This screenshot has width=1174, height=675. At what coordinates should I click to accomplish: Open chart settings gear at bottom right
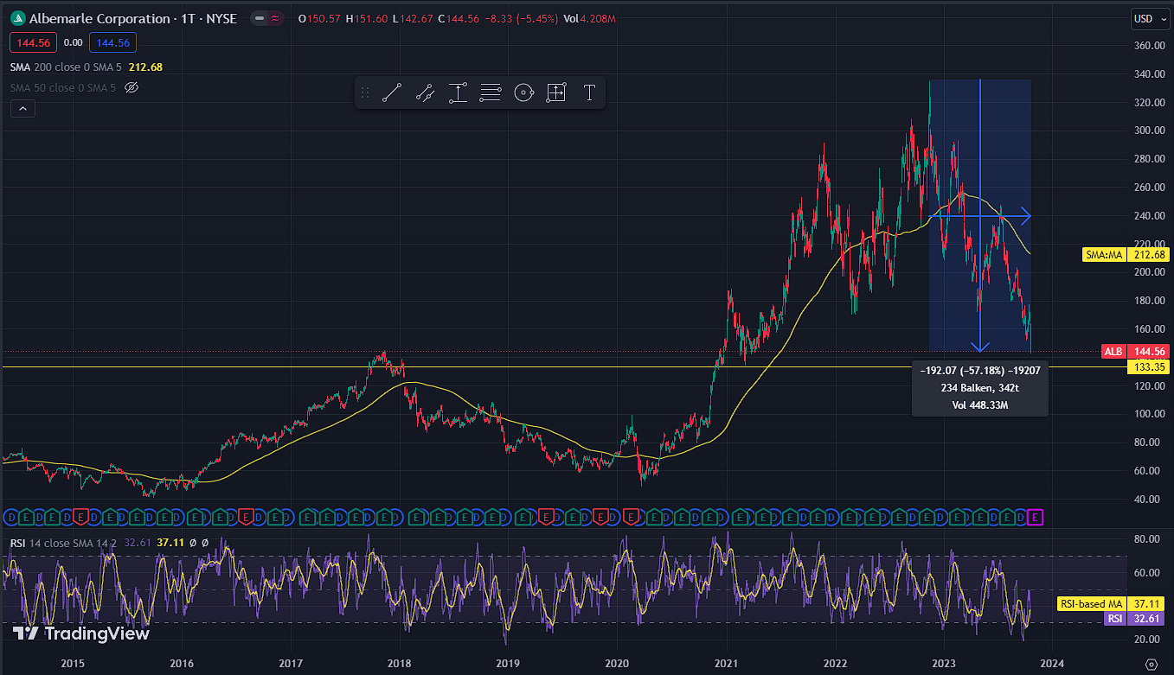point(1151,664)
